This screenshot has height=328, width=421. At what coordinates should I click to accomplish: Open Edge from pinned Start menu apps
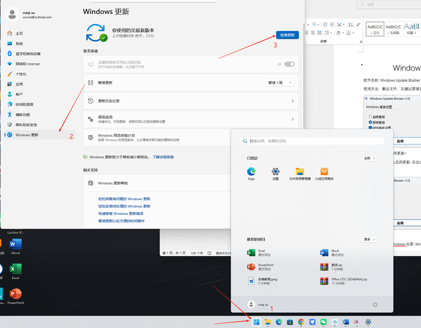click(251, 172)
